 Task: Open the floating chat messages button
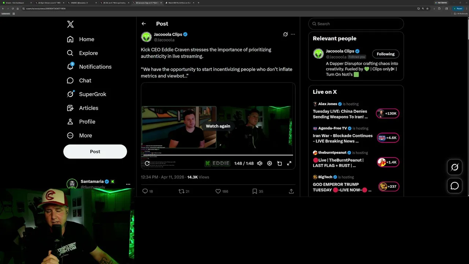click(455, 186)
